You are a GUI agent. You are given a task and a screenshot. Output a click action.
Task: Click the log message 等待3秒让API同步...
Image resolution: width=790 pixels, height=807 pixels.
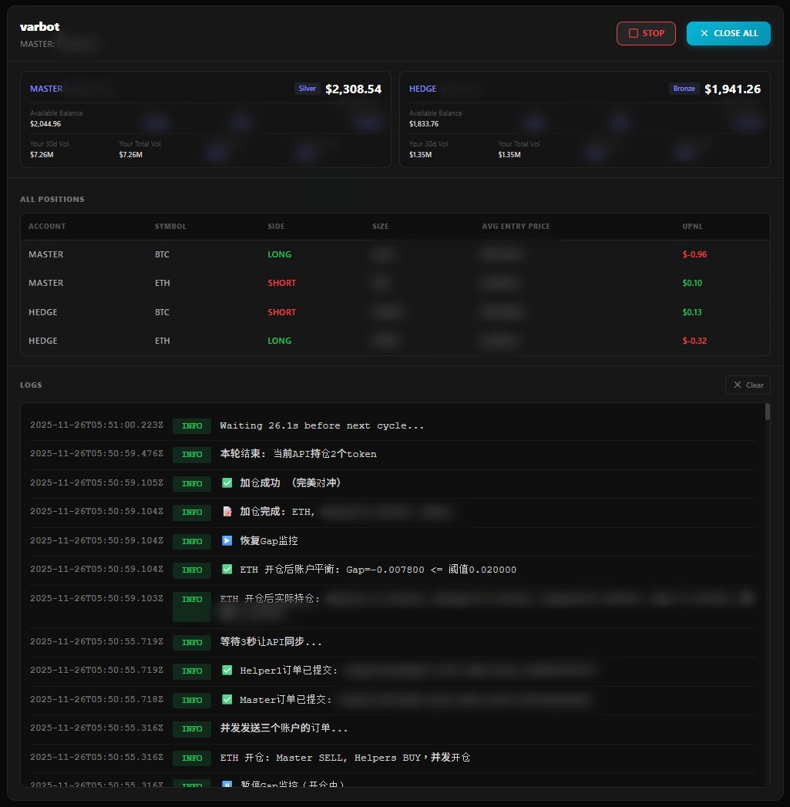coord(271,642)
